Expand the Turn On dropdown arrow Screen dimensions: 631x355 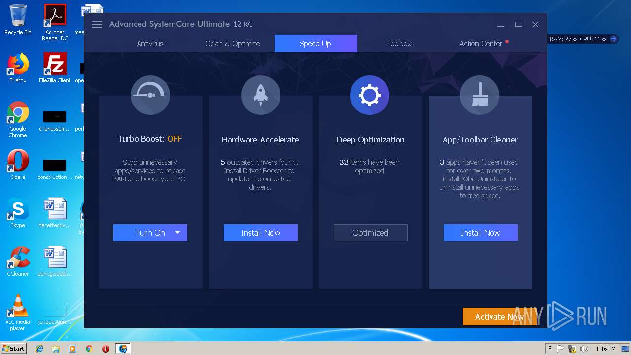[x=178, y=233]
